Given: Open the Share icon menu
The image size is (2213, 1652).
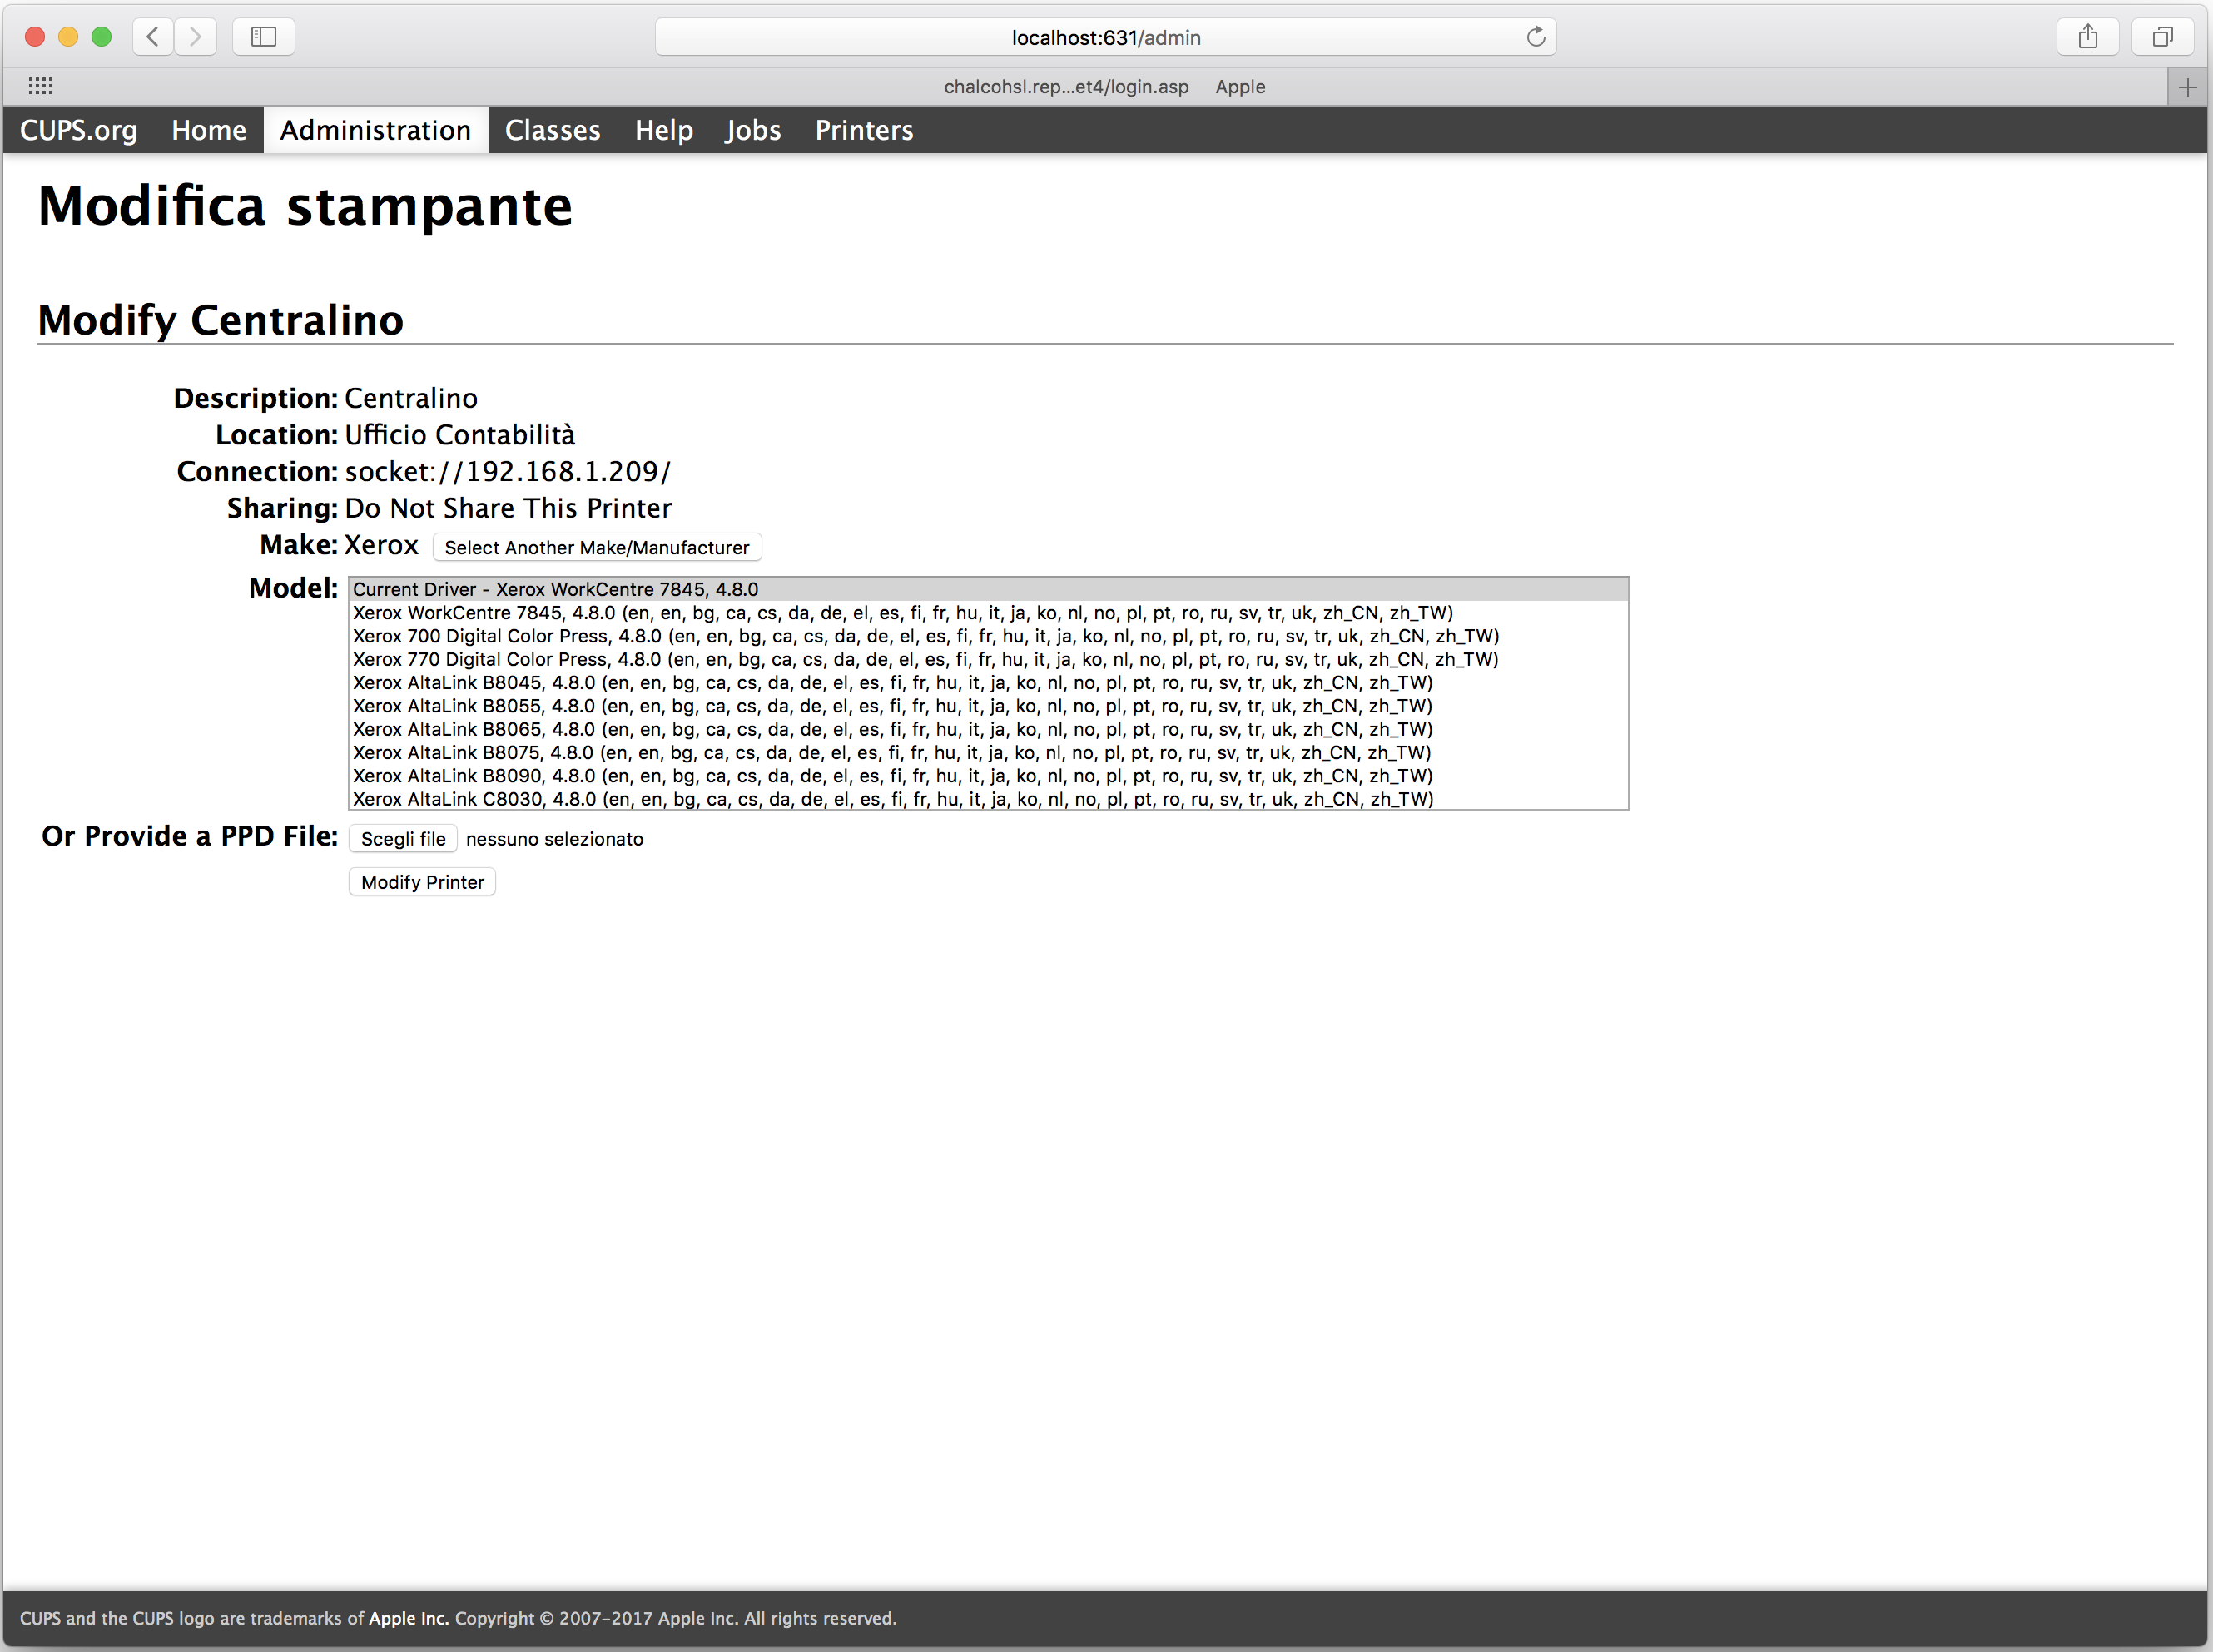Looking at the screenshot, I should point(2087,37).
